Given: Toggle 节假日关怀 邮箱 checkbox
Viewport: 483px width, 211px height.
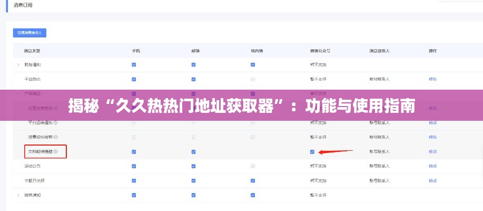Looking at the screenshot, I should [x=193, y=180].
